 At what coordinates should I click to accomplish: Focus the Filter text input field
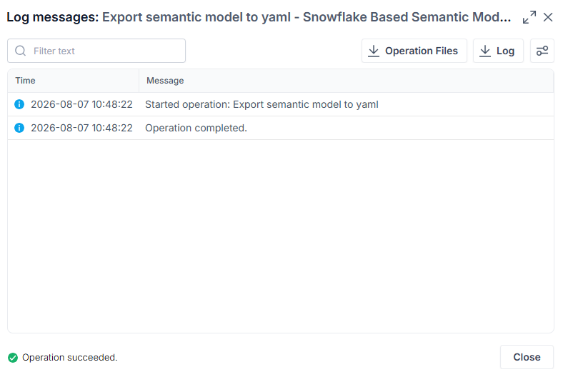tap(96, 51)
